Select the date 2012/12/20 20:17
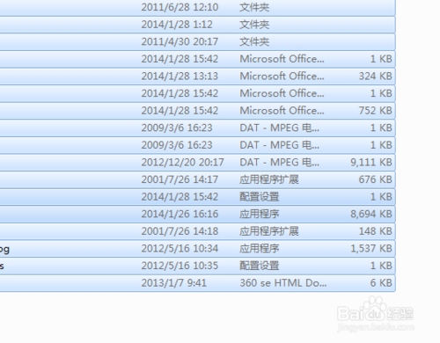This screenshot has height=343, width=440. (x=182, y=163)
